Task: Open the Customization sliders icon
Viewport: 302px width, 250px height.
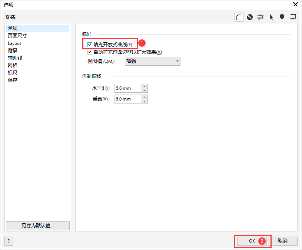Action: pyautogui.click(x=260, y=17)
